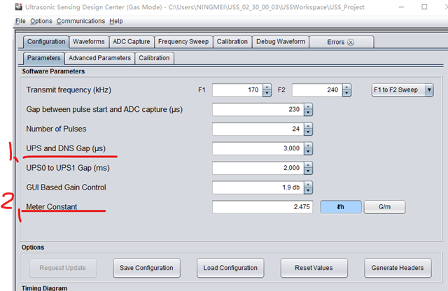This screenshot has height=291, width=448.
Task: Click the F2 transmit frequency field
Action: (x=317, y=90)
